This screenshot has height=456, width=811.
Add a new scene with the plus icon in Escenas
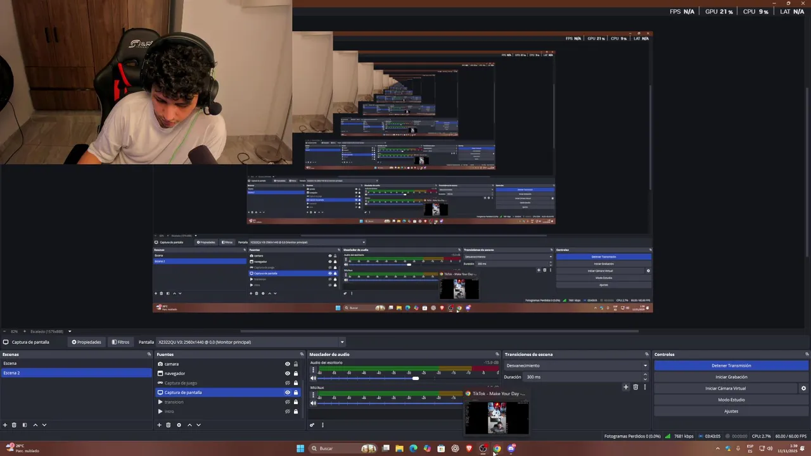click(x=5, y=425)
